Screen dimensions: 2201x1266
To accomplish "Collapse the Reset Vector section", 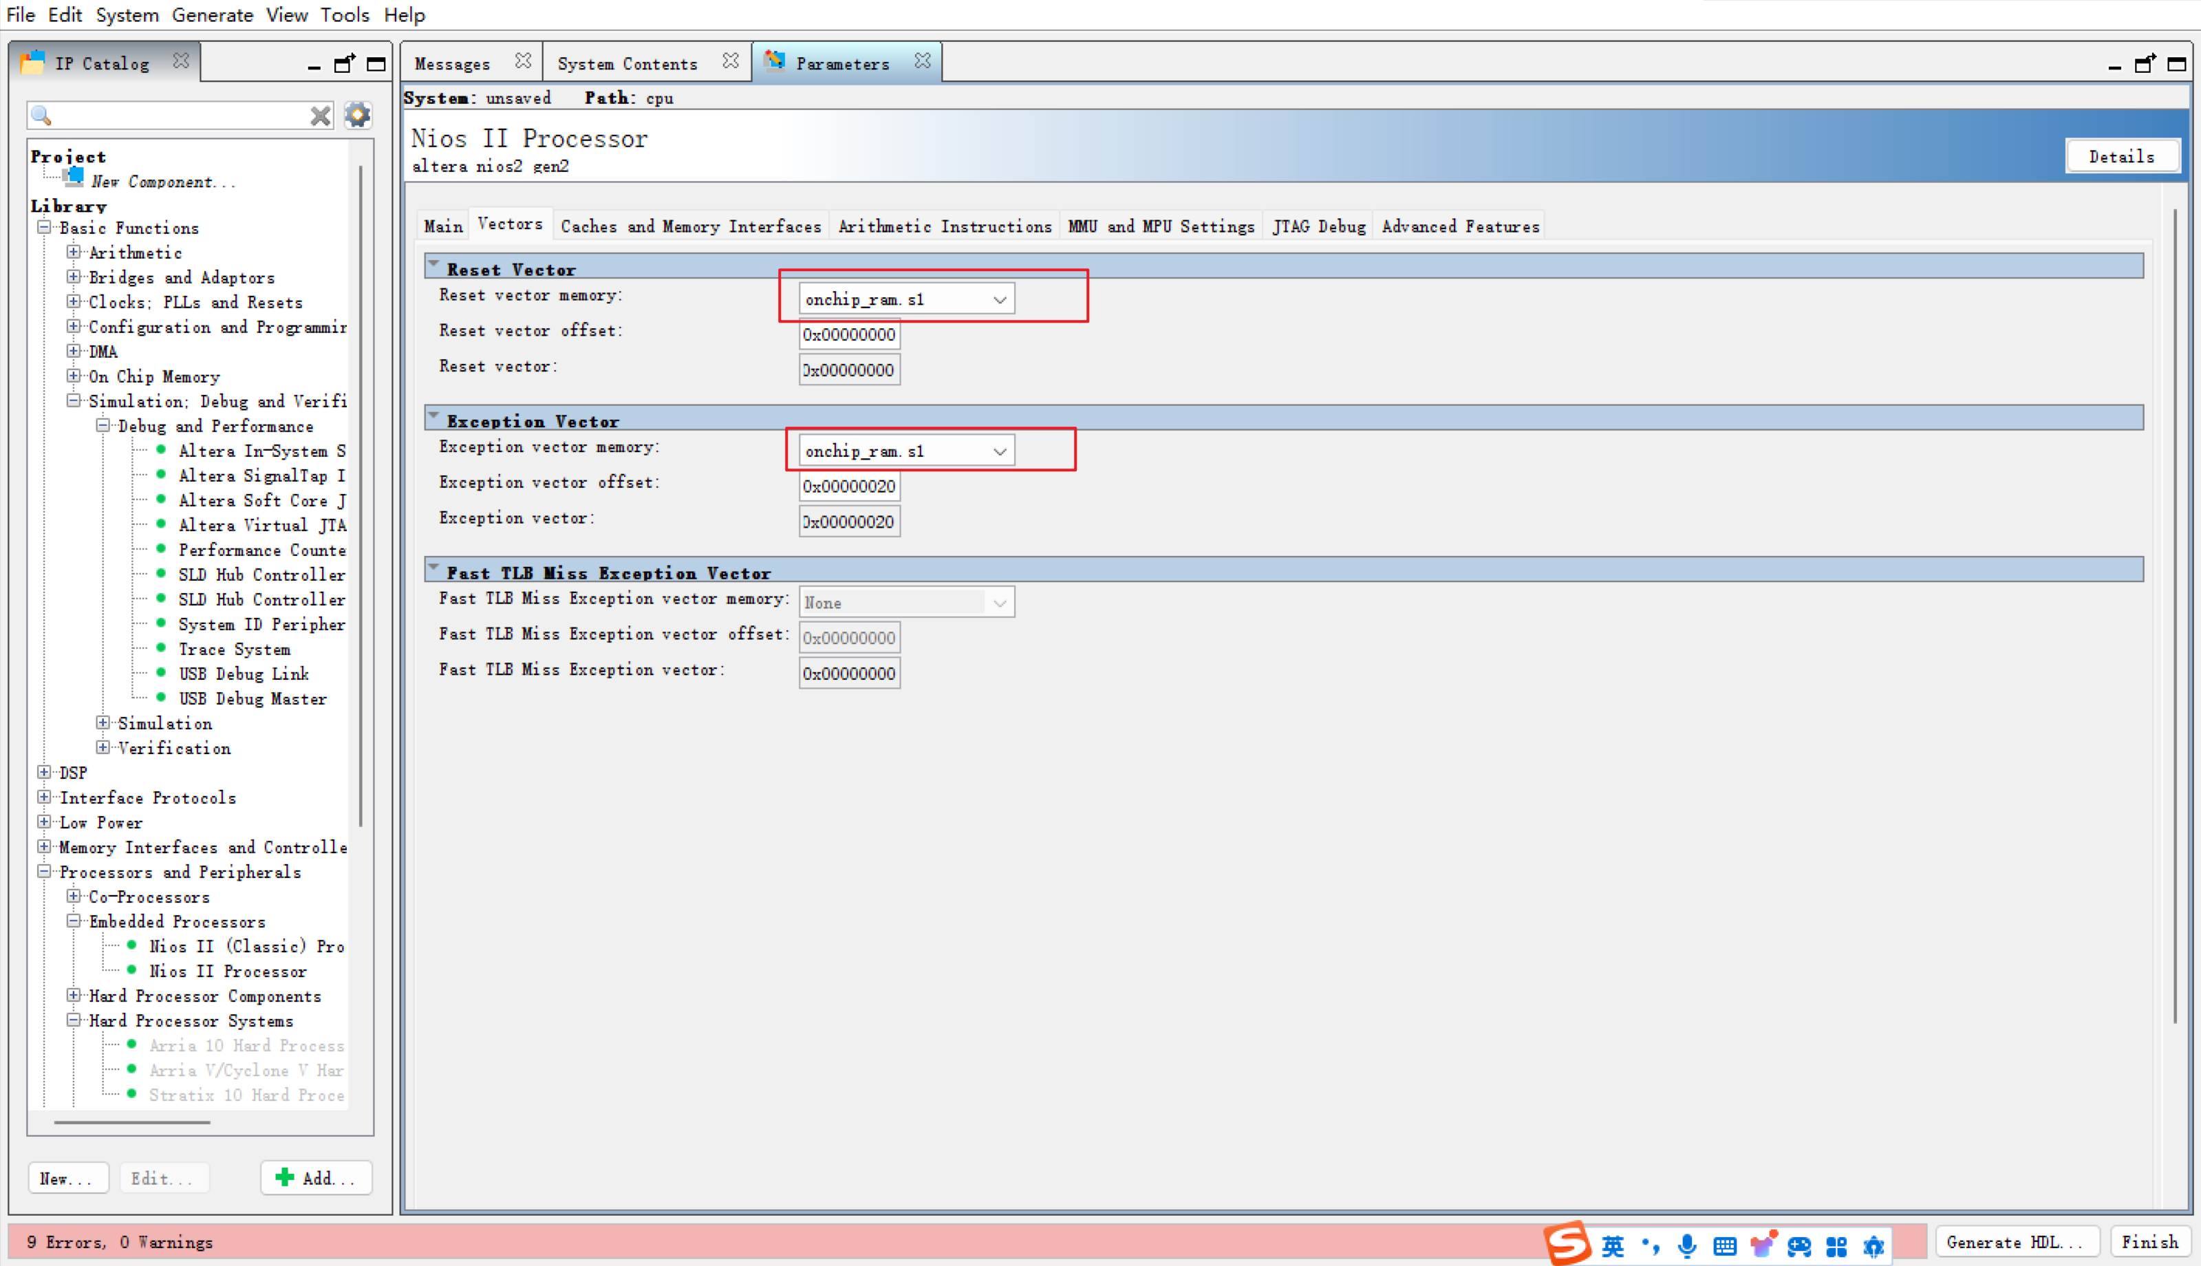I will pos(433,264).
